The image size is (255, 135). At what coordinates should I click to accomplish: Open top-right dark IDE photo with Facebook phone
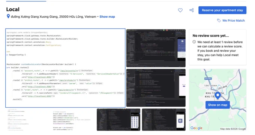156,48
